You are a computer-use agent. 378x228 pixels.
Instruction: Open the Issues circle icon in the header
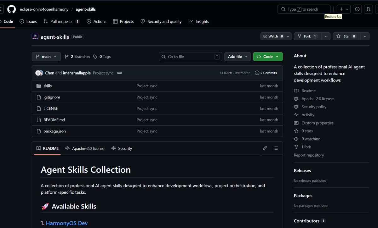coord(357,9)
